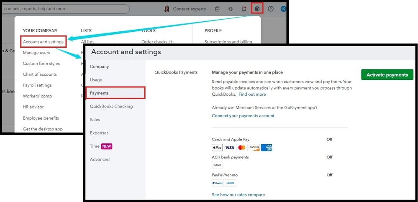
Task: Click the Off status for ACH bank payments
Action: (x=329, y=157)
